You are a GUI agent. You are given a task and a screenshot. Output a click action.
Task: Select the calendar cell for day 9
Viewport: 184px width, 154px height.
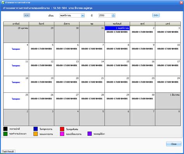pyautogui.click(x=142, y=51)
